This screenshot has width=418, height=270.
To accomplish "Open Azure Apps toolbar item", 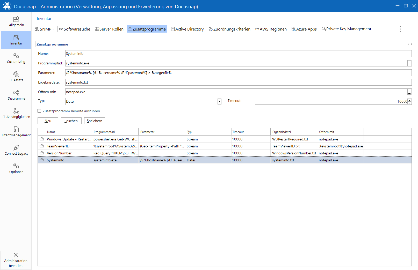I will coord(304,29).
